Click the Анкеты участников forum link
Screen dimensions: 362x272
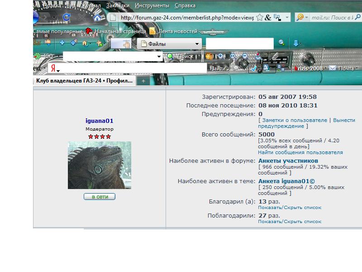tap(288, 161)
